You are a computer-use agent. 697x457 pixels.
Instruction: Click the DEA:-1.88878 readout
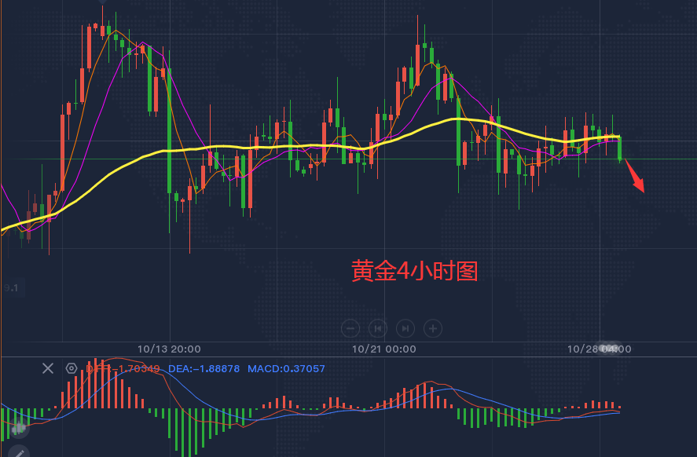[x=204, y=368]
